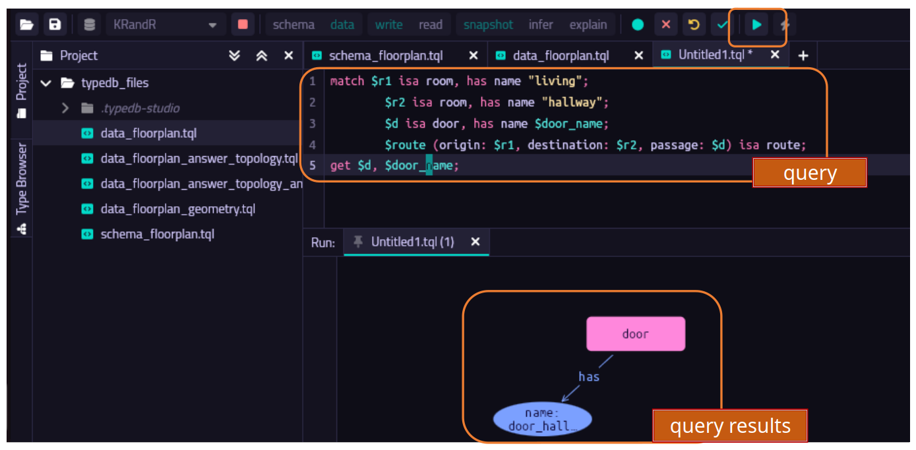Expand all project tree items
916x450 pixels.
pos(234,56)
